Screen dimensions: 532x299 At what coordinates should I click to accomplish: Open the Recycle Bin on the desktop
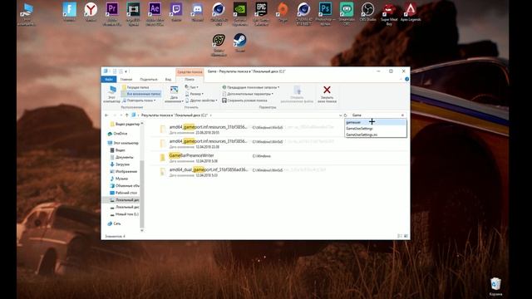click(x=495, y=285)
